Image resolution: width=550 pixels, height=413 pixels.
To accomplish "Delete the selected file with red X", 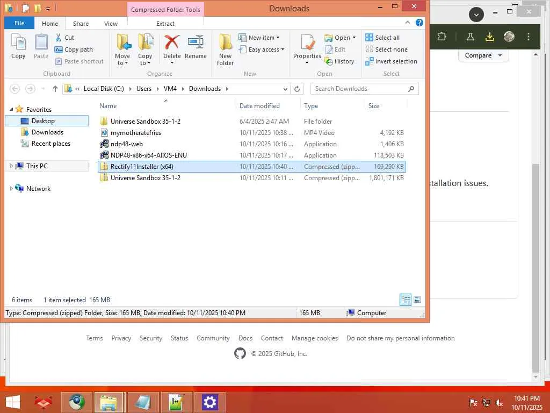I will coord(172,49).
